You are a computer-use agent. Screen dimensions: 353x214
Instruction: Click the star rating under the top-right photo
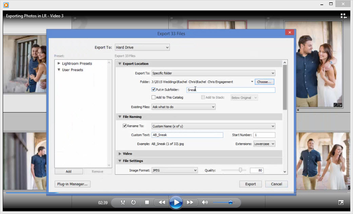point(298,110)
